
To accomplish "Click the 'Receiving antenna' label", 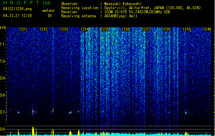I will point(79,16).
